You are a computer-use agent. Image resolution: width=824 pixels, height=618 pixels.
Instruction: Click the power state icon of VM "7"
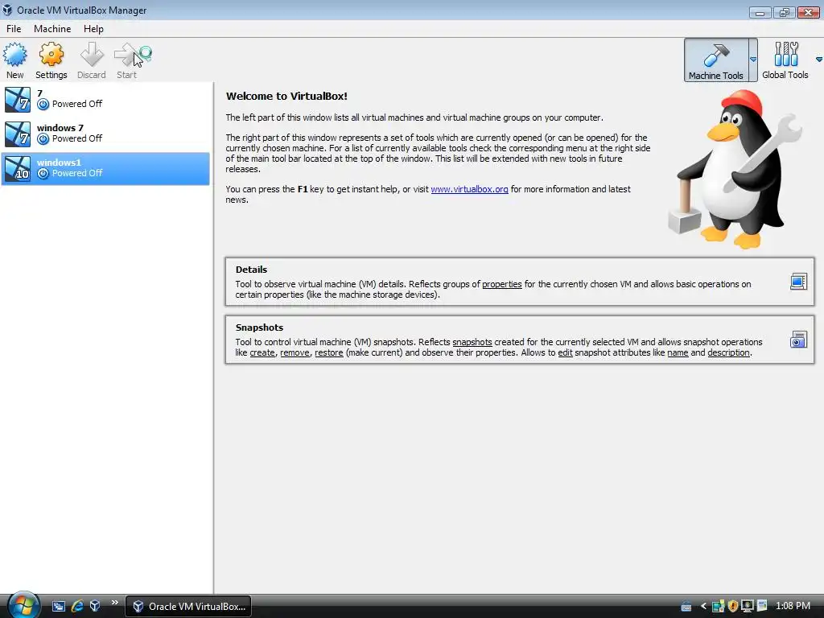pyautogui.click(x=43, y=104)
